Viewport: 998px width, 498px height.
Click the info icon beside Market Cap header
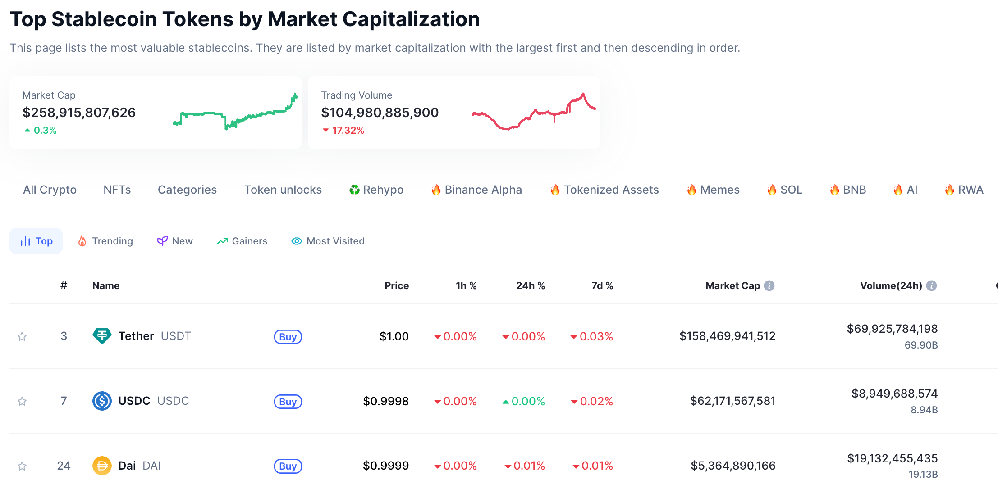point(769,285)
